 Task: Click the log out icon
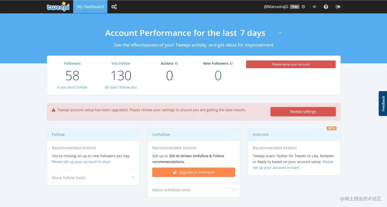[338, 7]
